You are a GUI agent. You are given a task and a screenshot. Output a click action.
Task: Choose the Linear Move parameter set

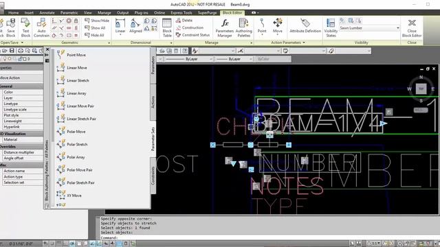click(x=72, y=67)
